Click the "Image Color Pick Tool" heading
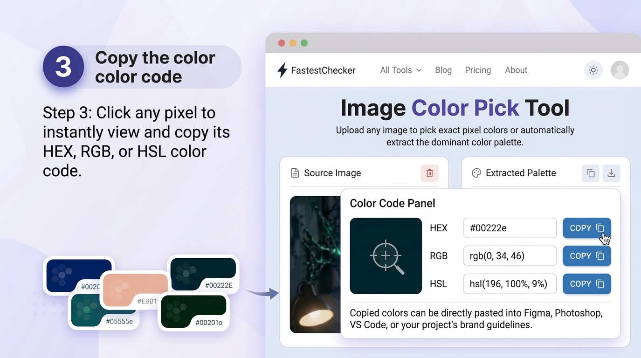This screenshot has height=358, width=641. pyautogui.click(x=455, y=108)
